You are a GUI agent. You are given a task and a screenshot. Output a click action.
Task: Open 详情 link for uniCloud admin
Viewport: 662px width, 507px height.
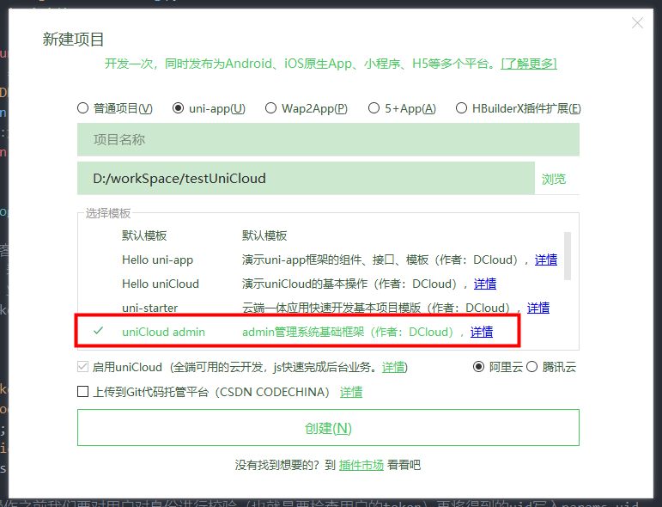482,332
